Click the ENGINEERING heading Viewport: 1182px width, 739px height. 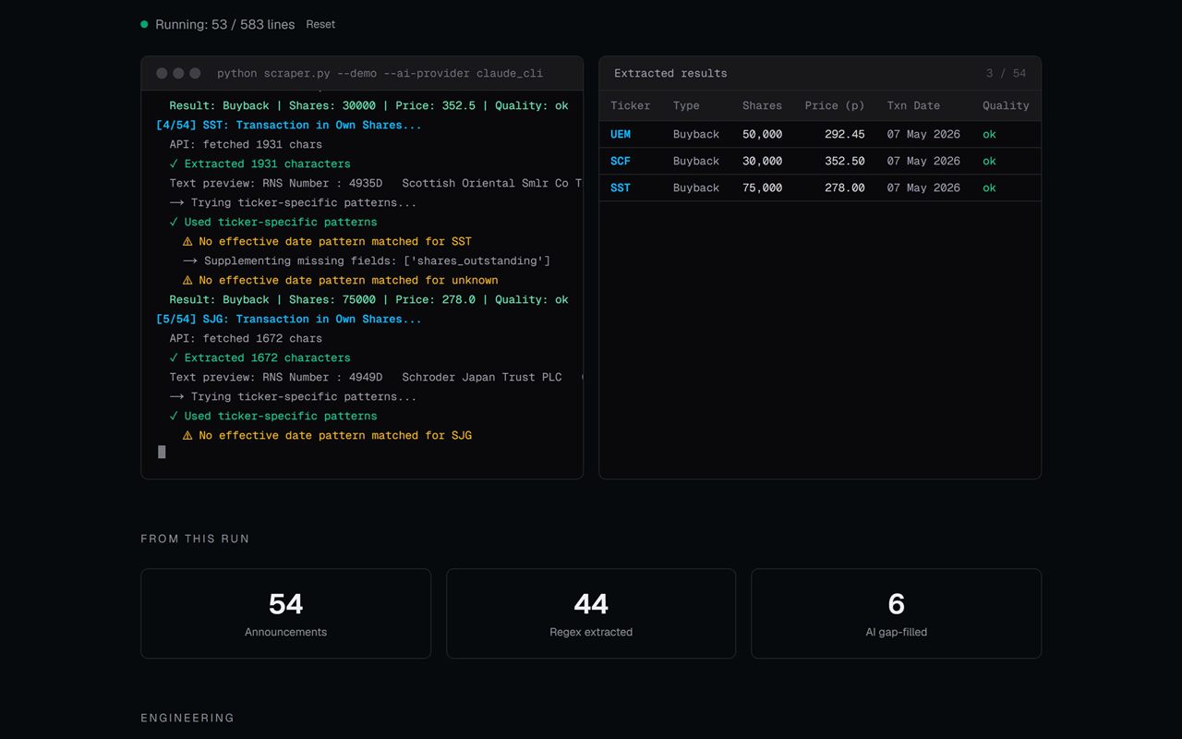(187, 718)
